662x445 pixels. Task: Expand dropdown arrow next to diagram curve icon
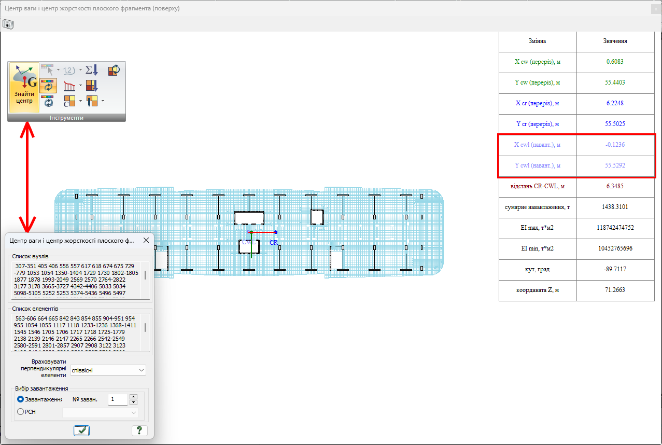pos(80,86)
